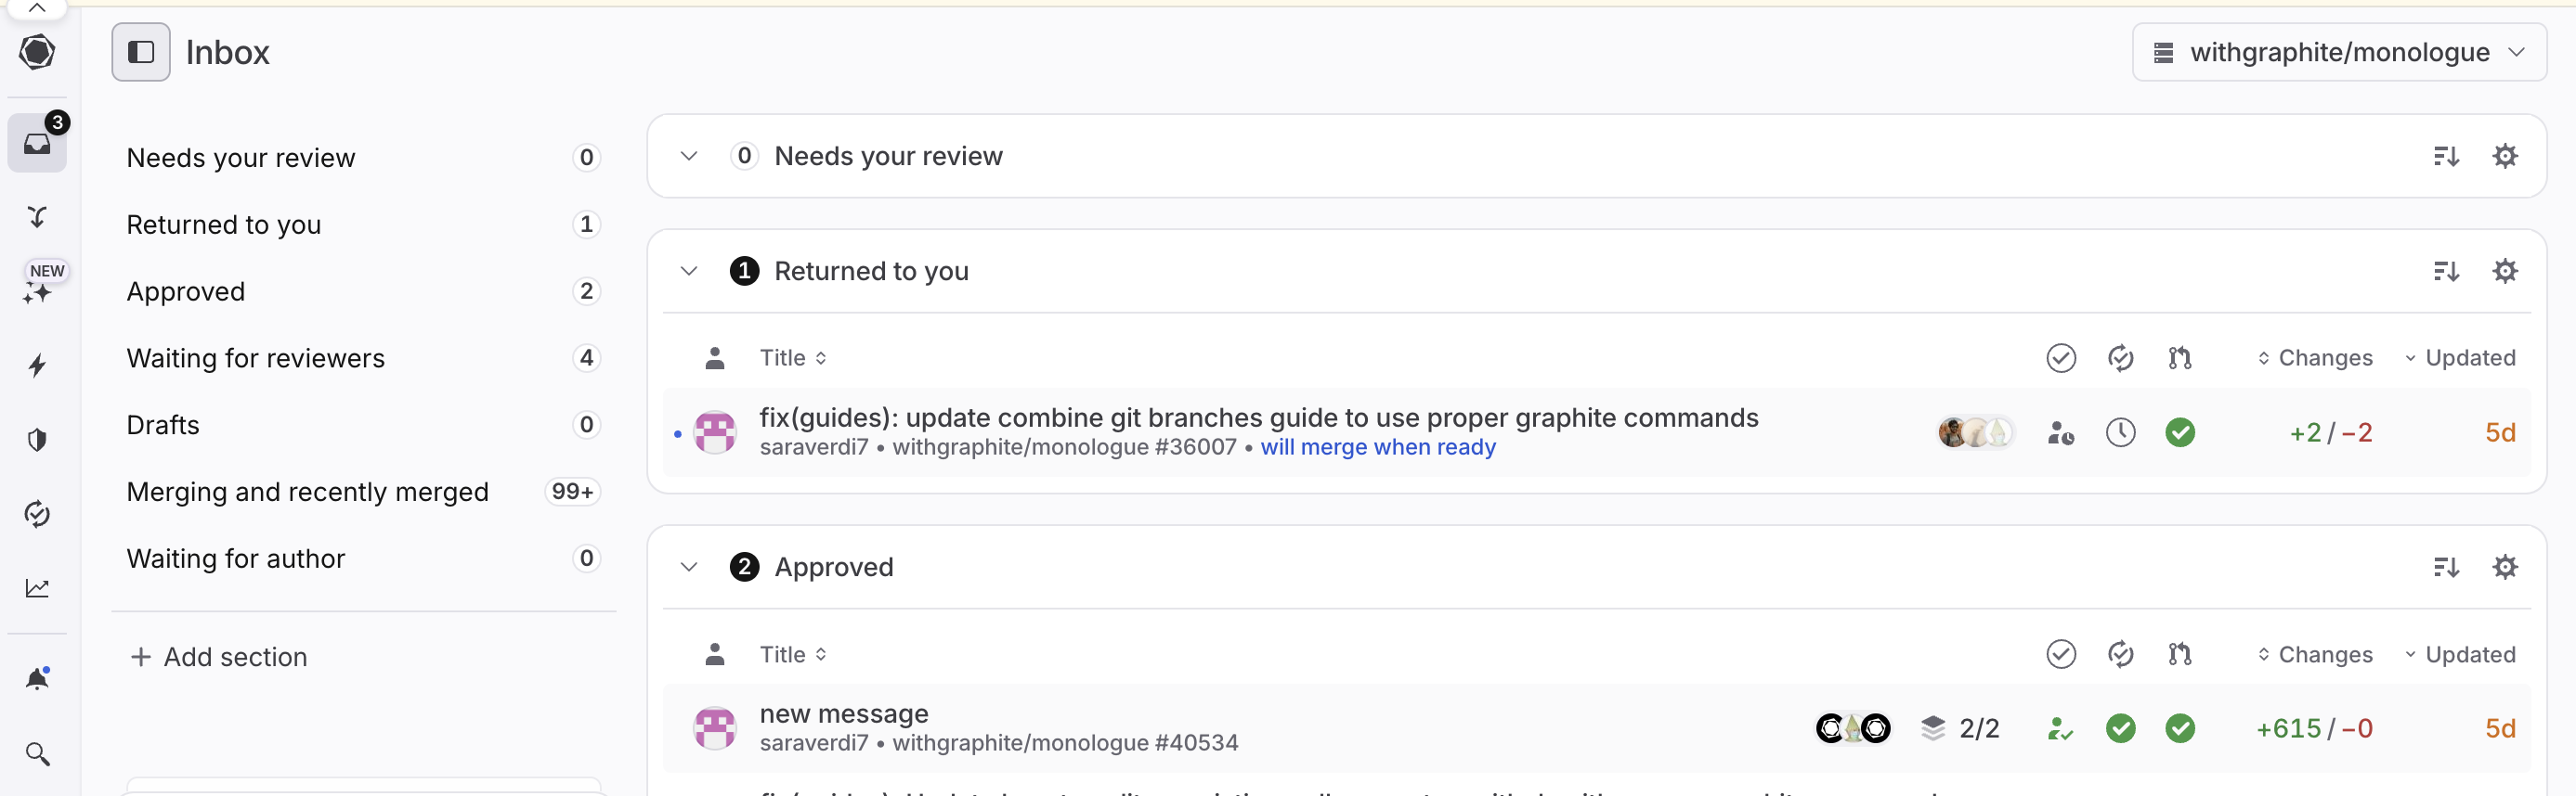This screenshot has height=796, width=2576.
Task: Open the Inbox icon in the left rail
Action: pos(37,144)
